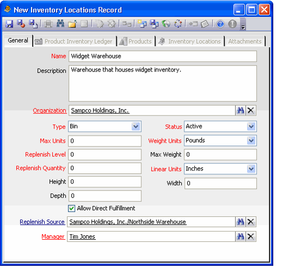Click the grayed document pencil edit icon
Viewport: 288px width, 274px height.
pos(100,24)
